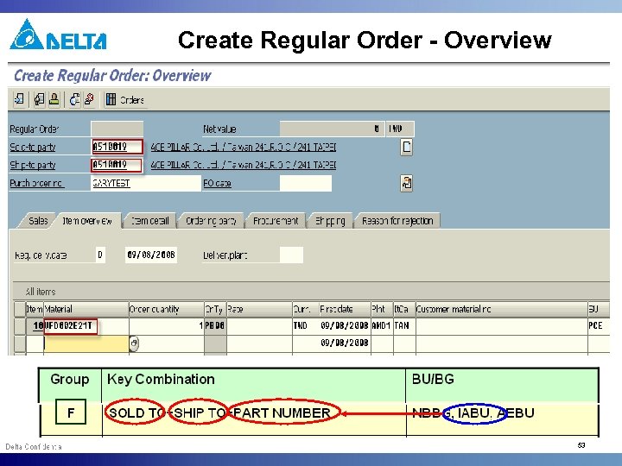This screenshot has width=622, height=466.
Task: Switch to the Item overview tab
Action: 87,221
